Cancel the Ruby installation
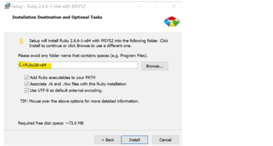273x146 pixels. (165, 140)
